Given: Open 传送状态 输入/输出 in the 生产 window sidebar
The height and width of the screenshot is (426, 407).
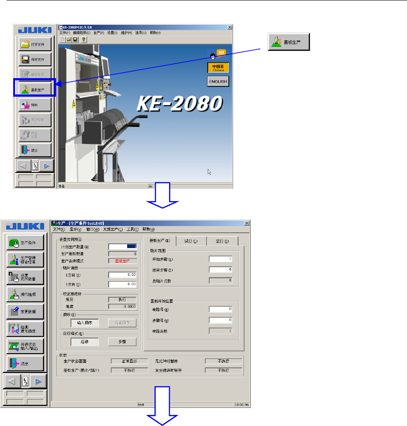Looking at the screenshot, I should 25,346.
